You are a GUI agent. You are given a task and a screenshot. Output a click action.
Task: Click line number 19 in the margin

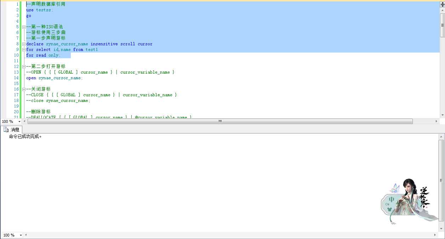point(16,106)
